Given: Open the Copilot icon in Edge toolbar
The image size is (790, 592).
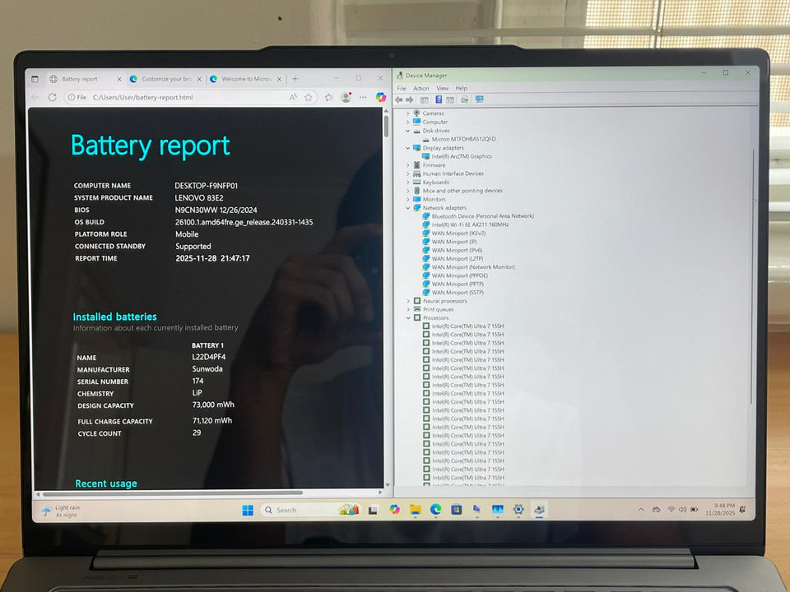Looking at the screenshot, I should tap(381, 97).
